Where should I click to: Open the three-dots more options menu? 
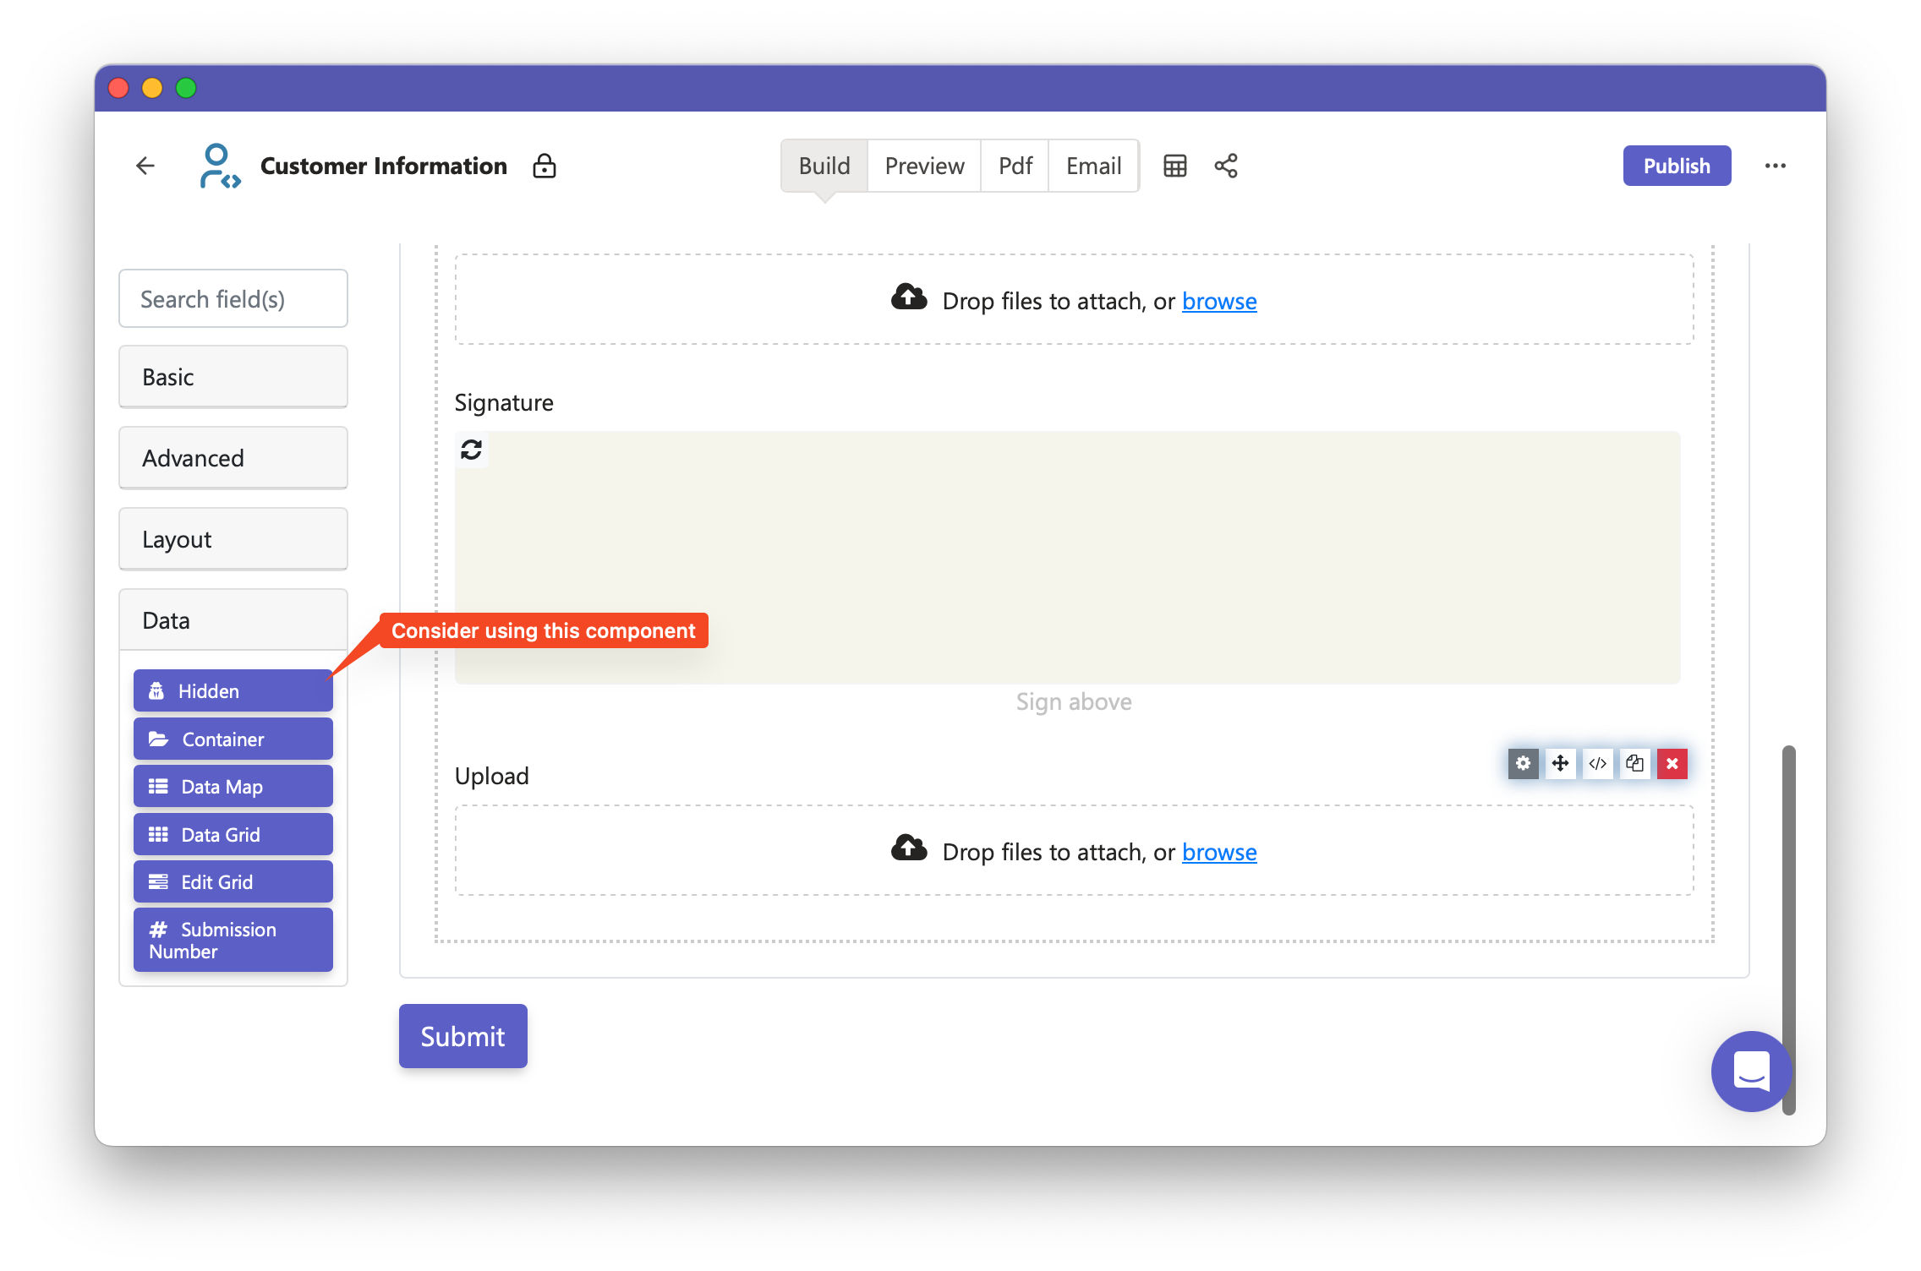coord(1775,166)
